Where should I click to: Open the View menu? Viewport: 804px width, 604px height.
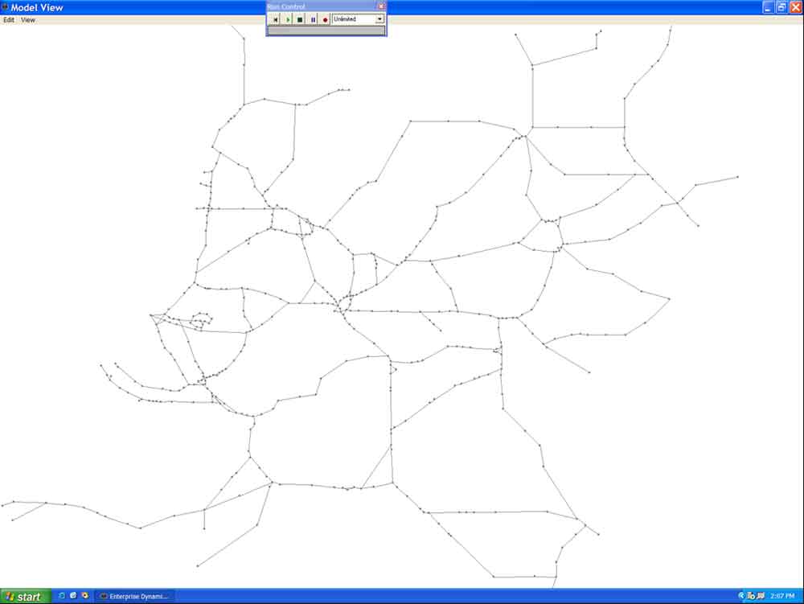pyautogui.click(x=28, y=20)
